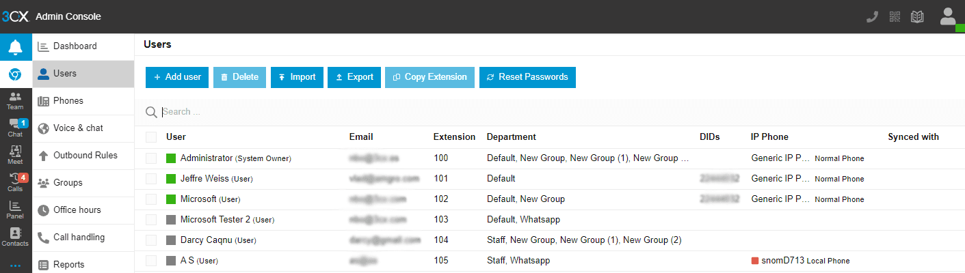
Task: Click the QR code icon in header
Action: (x=895, y=17)
